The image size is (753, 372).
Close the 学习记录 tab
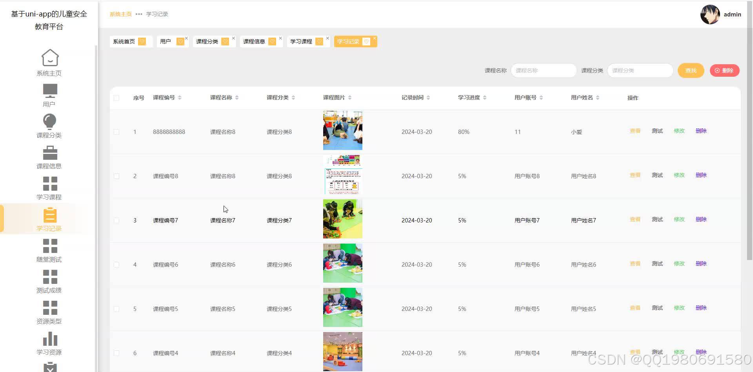[375, 38]
